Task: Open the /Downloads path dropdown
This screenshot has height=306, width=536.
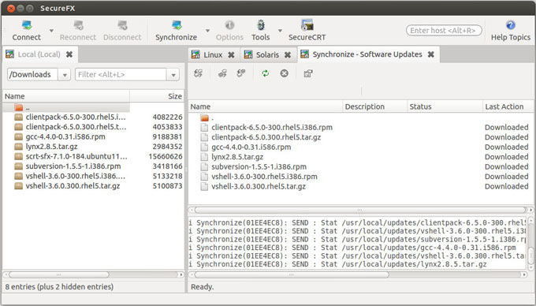Action: [65, 75]
